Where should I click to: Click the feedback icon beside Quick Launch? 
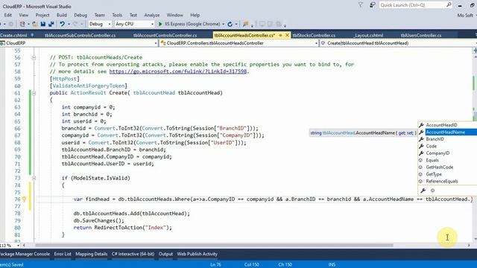(x=373, y=5)
